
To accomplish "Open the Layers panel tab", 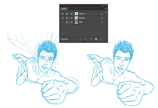I will coord(64,9).
